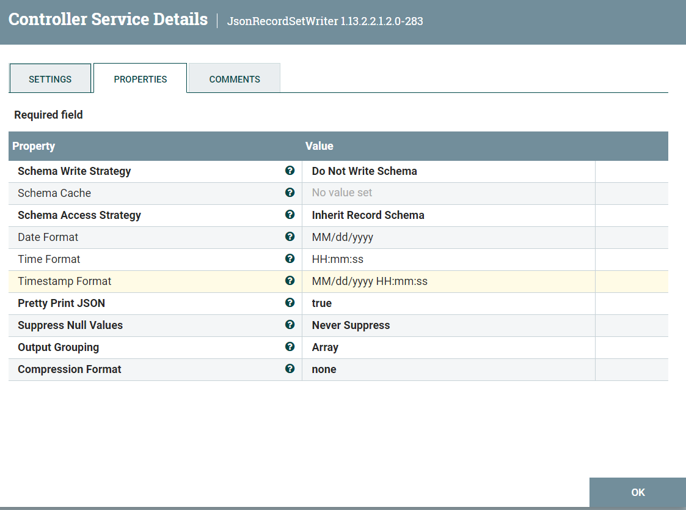This screenshot has width=686, height=510.
Task: Click the Time Format question mark icon
Action: (290, 259)
